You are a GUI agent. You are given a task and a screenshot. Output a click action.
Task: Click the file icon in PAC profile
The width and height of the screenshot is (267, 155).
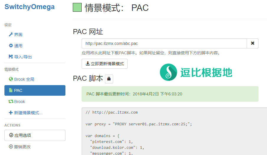point(11,90)
